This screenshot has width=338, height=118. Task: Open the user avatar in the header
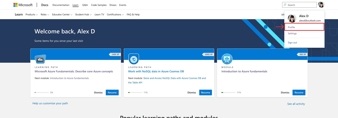point(321,5)
